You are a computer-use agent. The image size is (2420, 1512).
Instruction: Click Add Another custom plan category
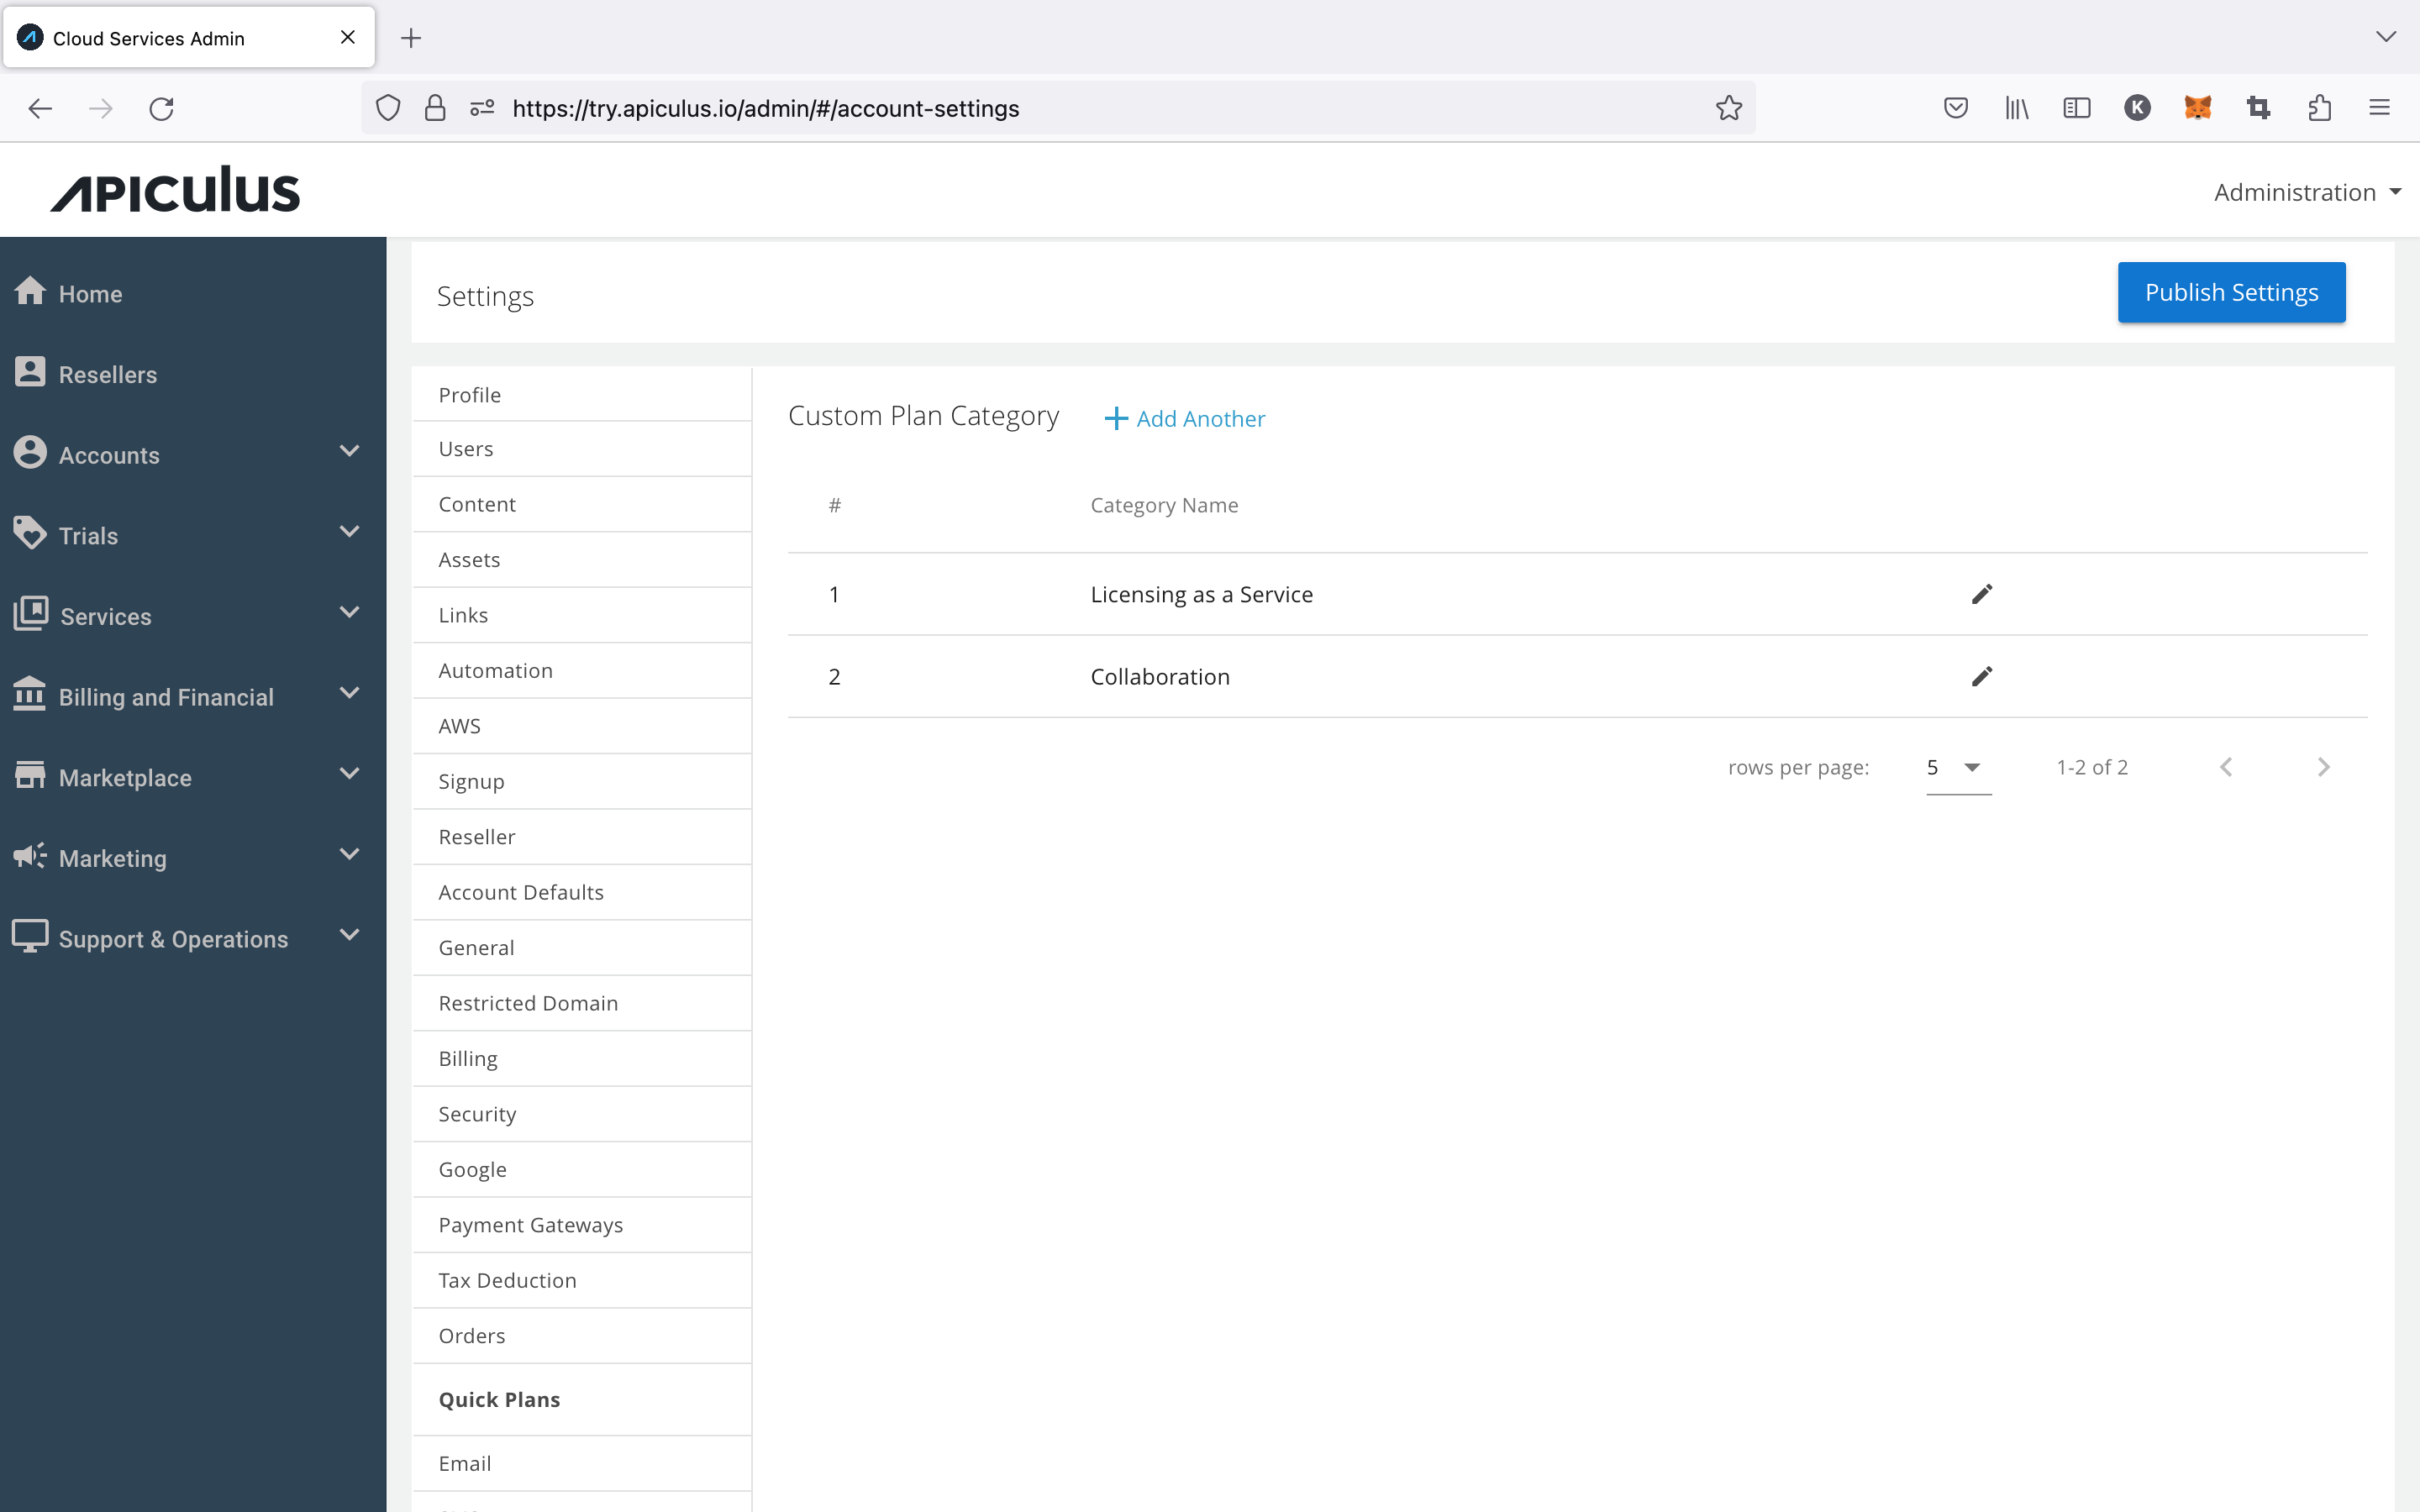[x=1185, y=418]
